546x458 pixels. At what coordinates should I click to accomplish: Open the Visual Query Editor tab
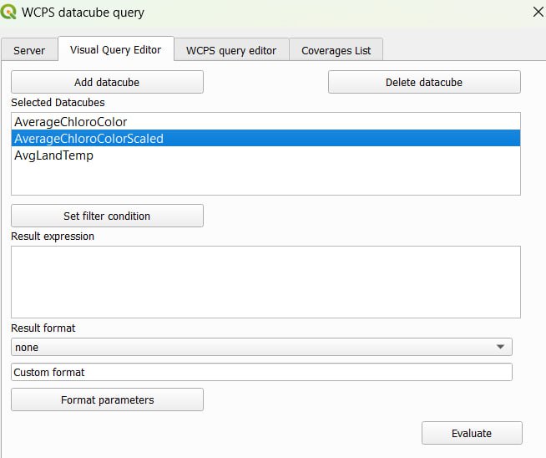[115, 49]
